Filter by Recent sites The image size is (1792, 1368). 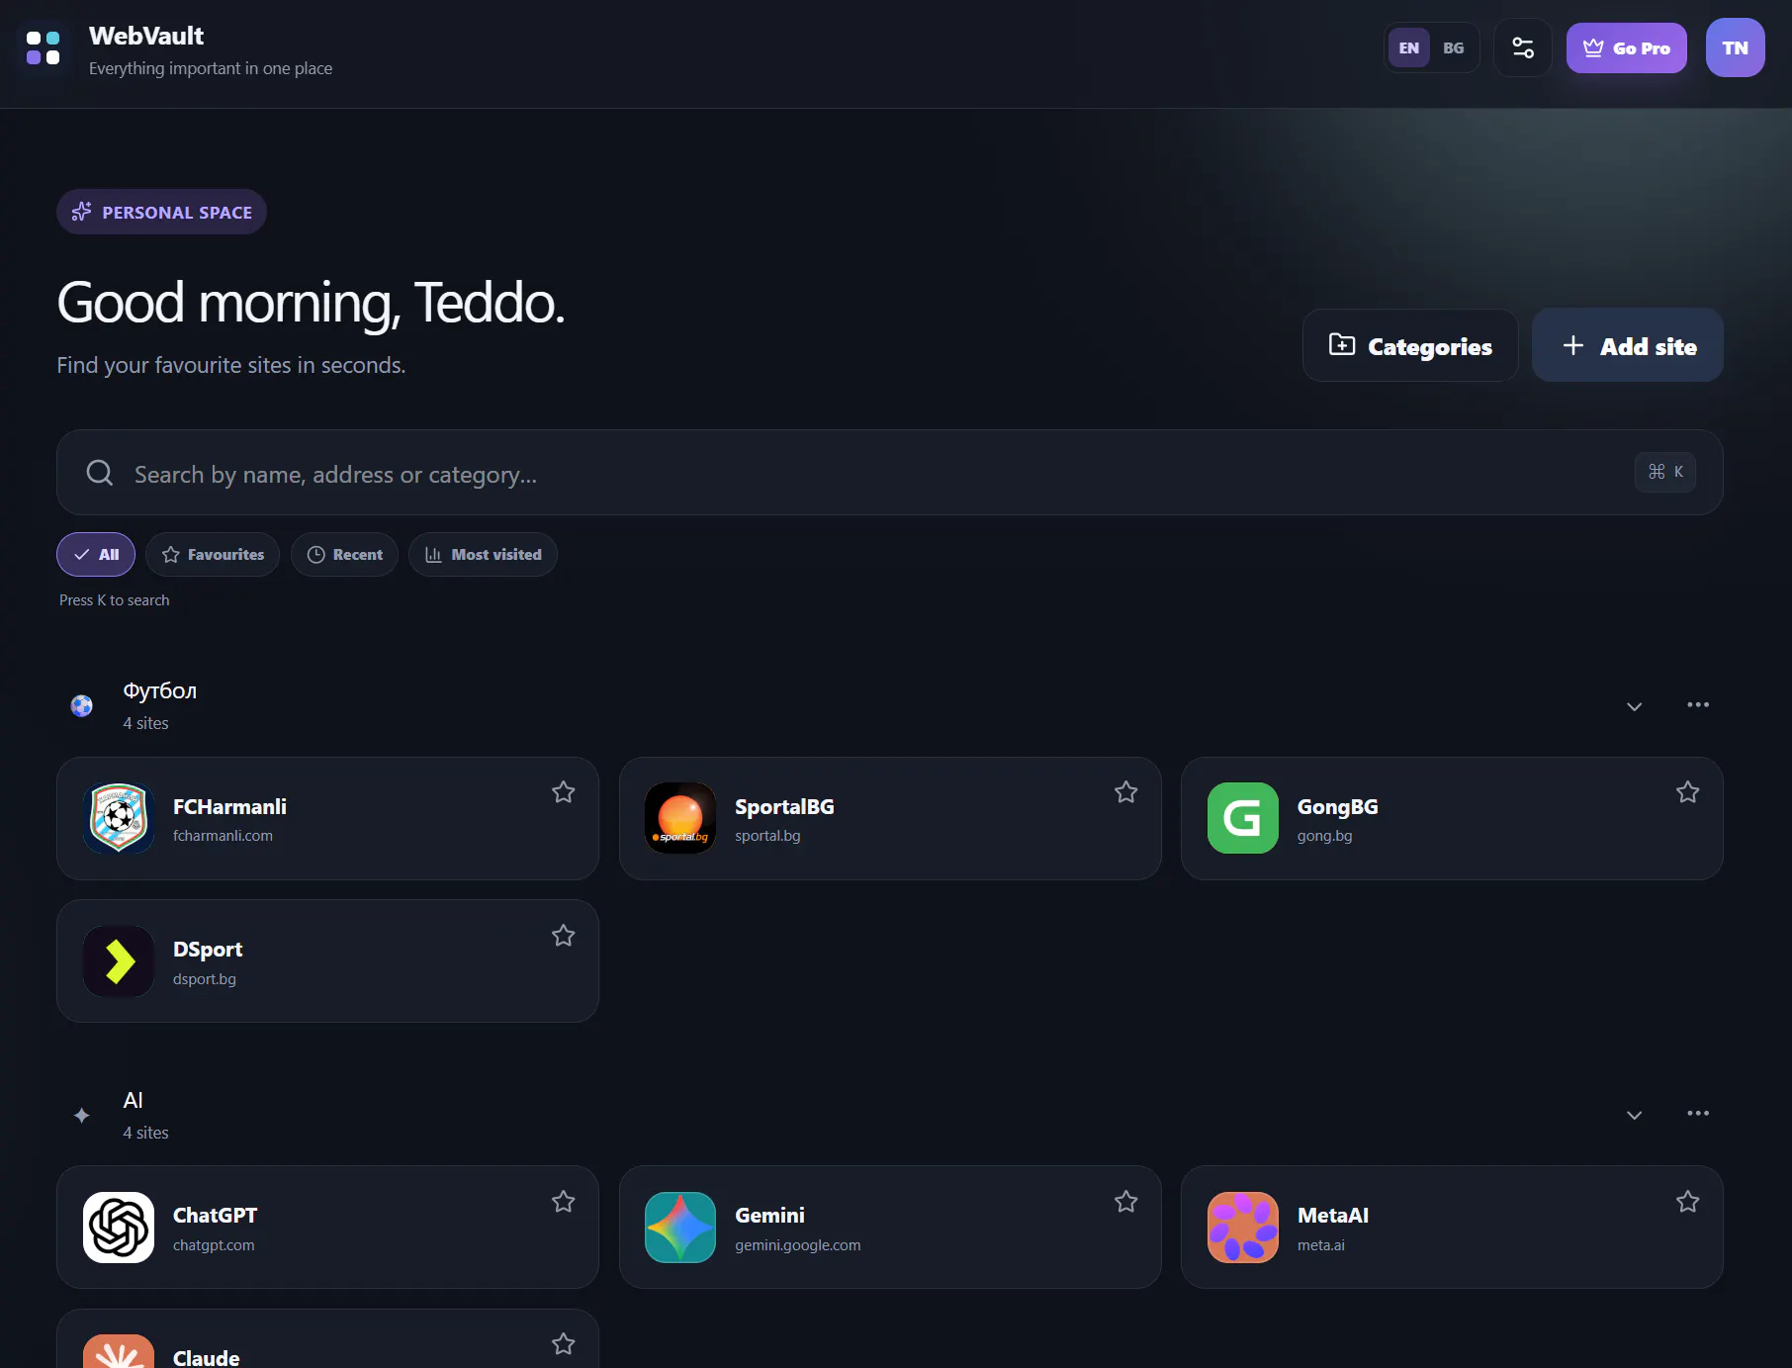click(344, 555)
